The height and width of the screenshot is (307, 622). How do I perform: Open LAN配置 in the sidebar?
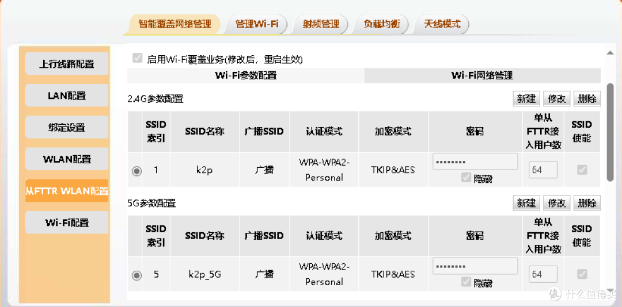[67, 95]
